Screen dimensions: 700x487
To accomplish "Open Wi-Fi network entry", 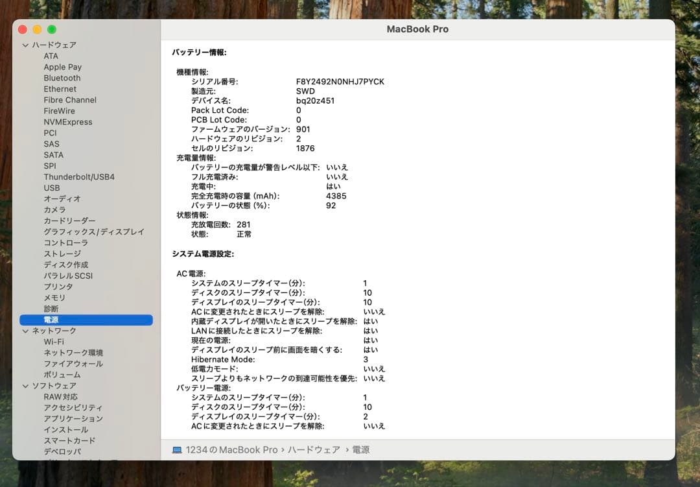I will pyautogui.click(x=54, y=342).
